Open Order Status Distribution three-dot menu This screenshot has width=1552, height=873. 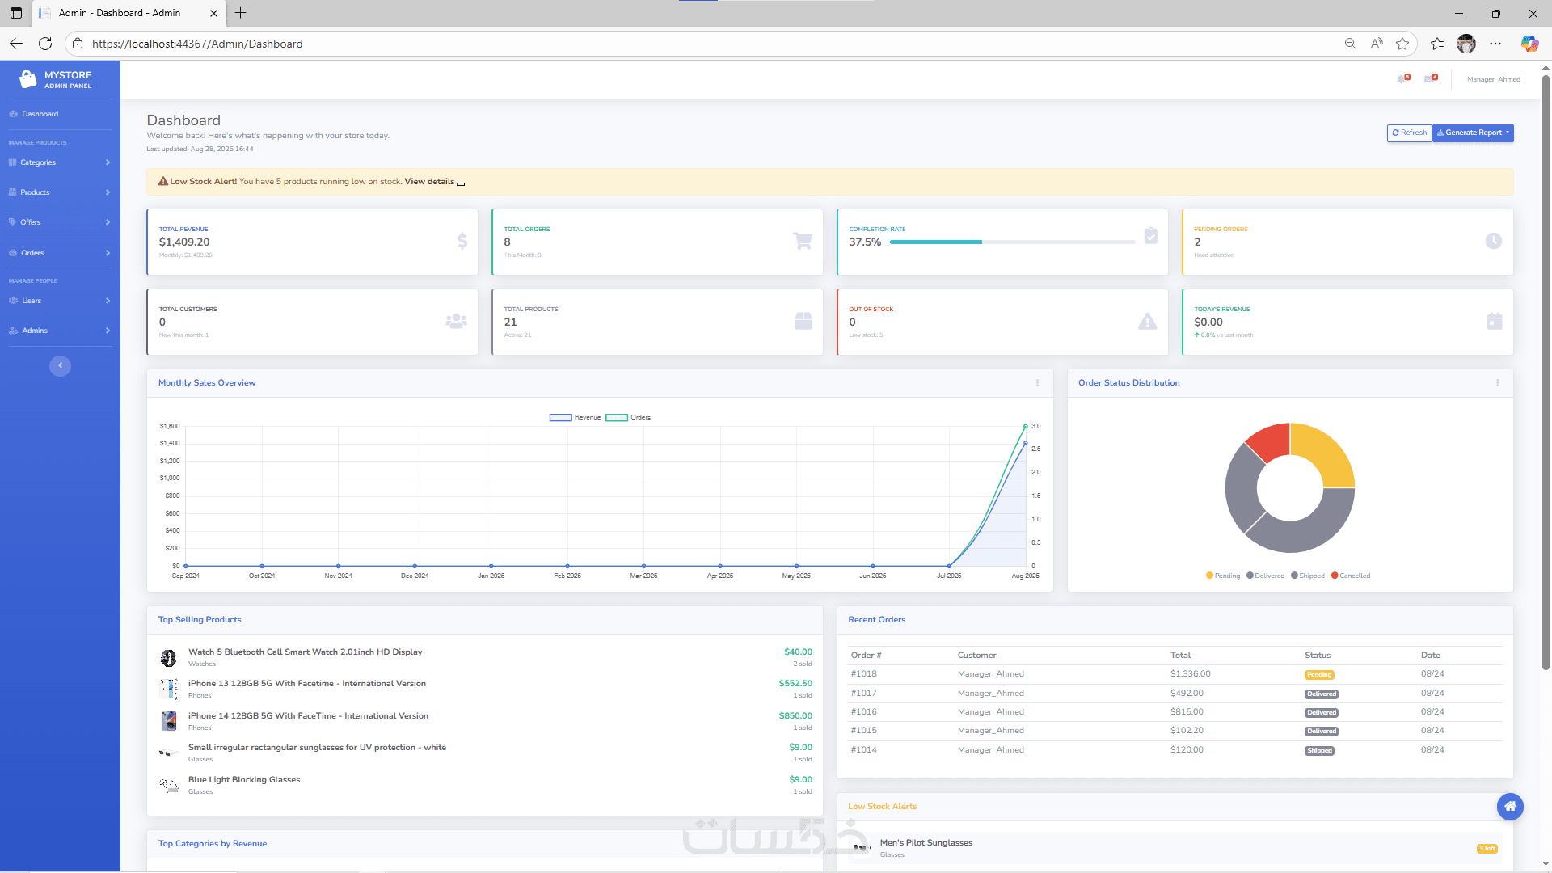[x=1497, y=383]
